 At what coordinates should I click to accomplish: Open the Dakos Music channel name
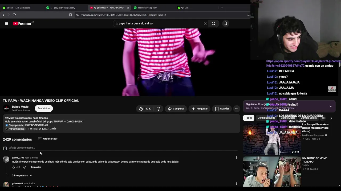pos(20,107)
